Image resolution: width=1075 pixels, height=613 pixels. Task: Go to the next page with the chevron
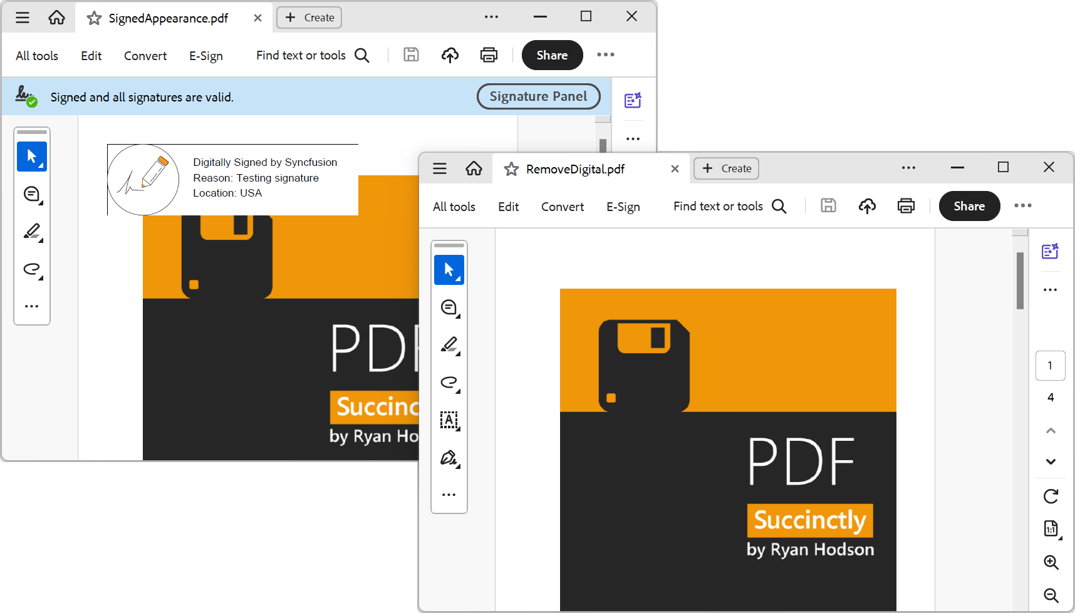(x=1051, y=462)
